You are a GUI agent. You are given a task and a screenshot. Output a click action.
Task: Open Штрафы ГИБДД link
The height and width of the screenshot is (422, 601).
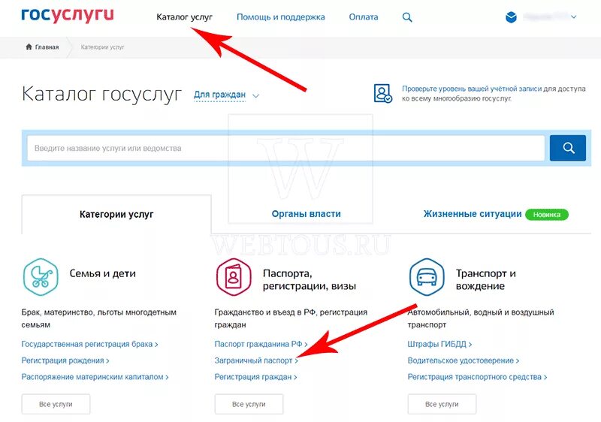(439, 344)
